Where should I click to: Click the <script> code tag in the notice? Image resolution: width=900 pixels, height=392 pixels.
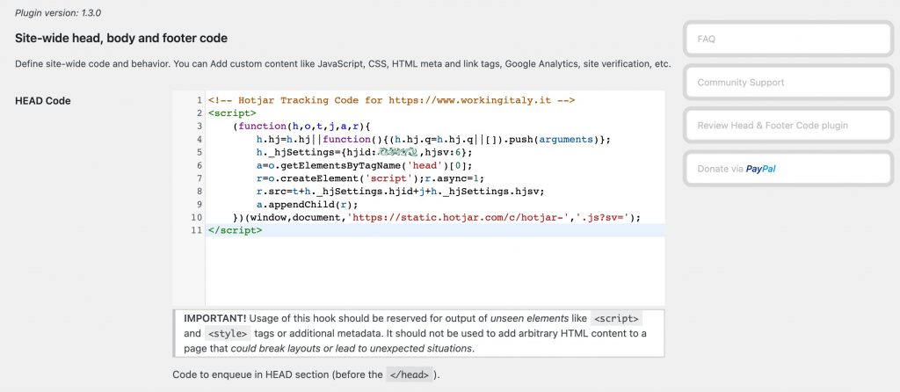tap(616, 318)
